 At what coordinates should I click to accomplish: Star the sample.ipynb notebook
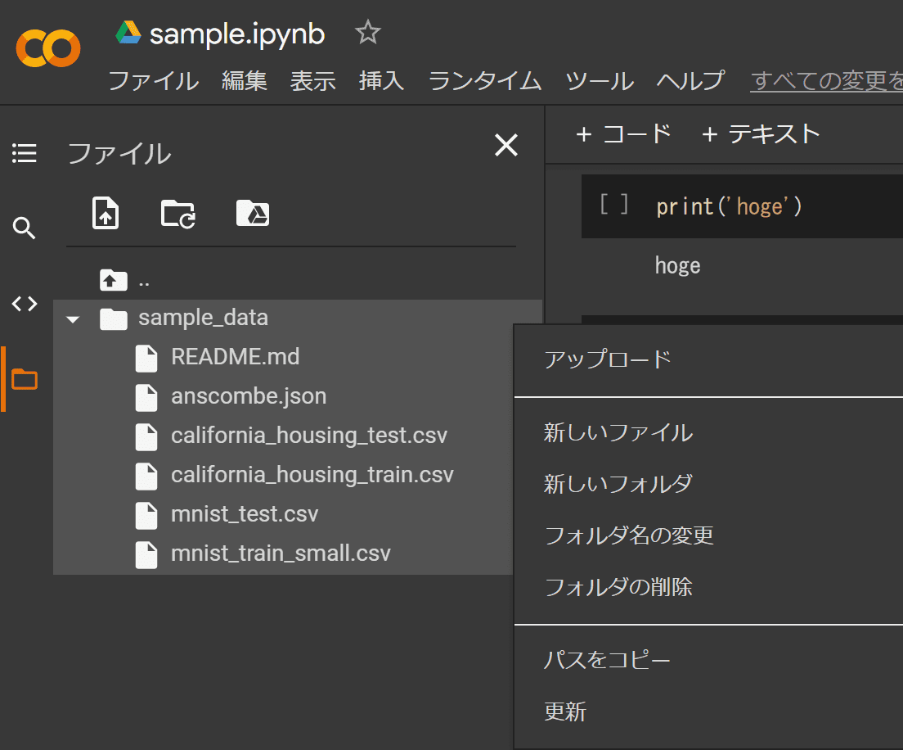pyautogui.click(x=368, y=33)
